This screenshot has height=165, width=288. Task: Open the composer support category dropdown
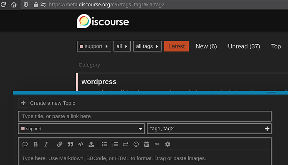click(81, 129)
